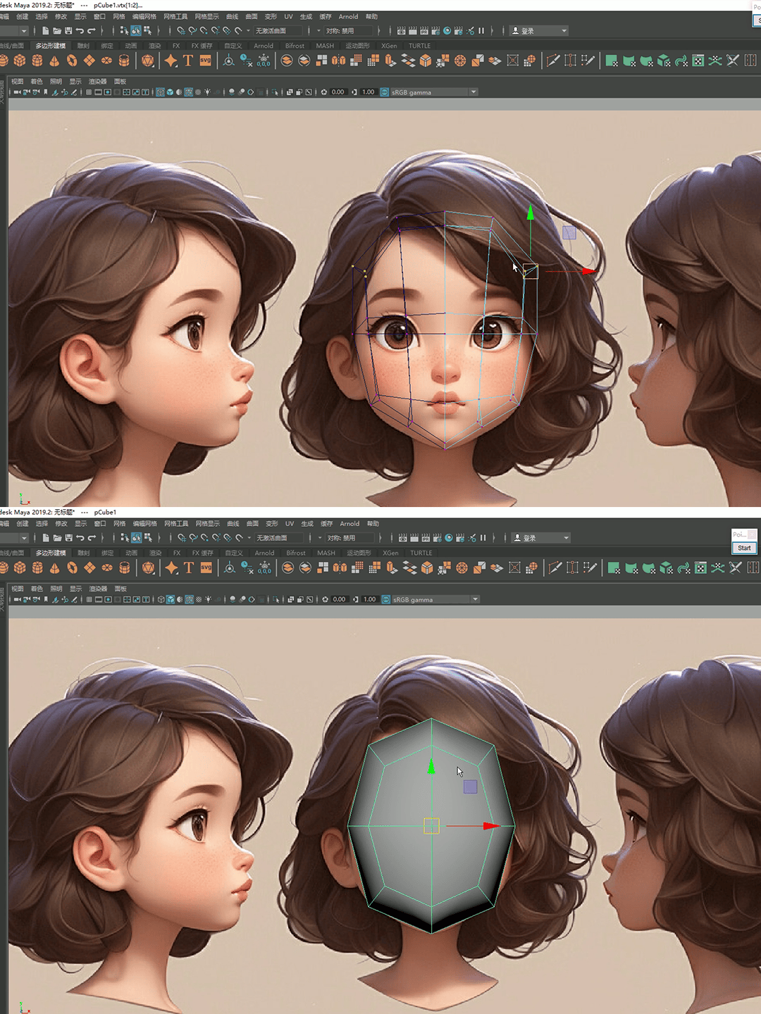761x1014 pixels.
Task: Open the sRGB gamma dropdown in upper viewport
Action: click(474, 92)
